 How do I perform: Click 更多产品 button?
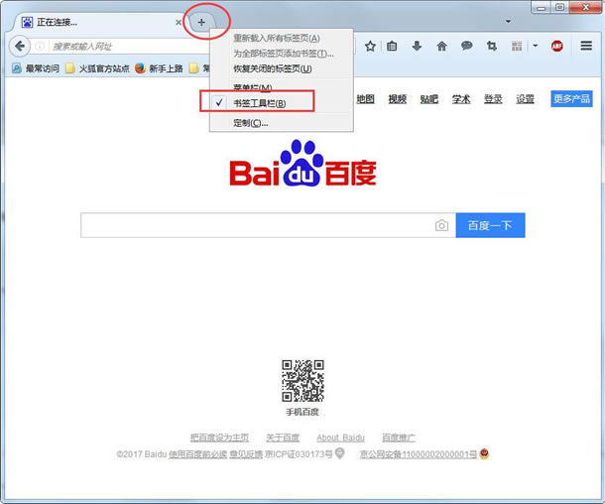click(x=571, y=99)
